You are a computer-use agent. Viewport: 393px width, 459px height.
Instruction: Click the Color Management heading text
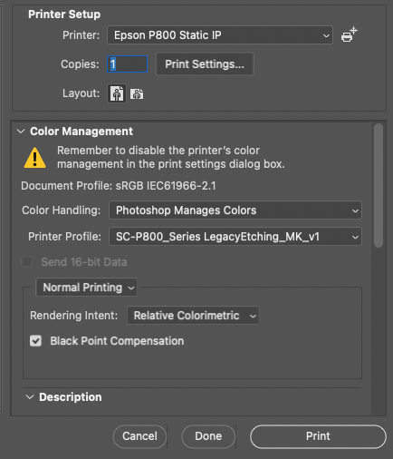click(x=81, y=132)
